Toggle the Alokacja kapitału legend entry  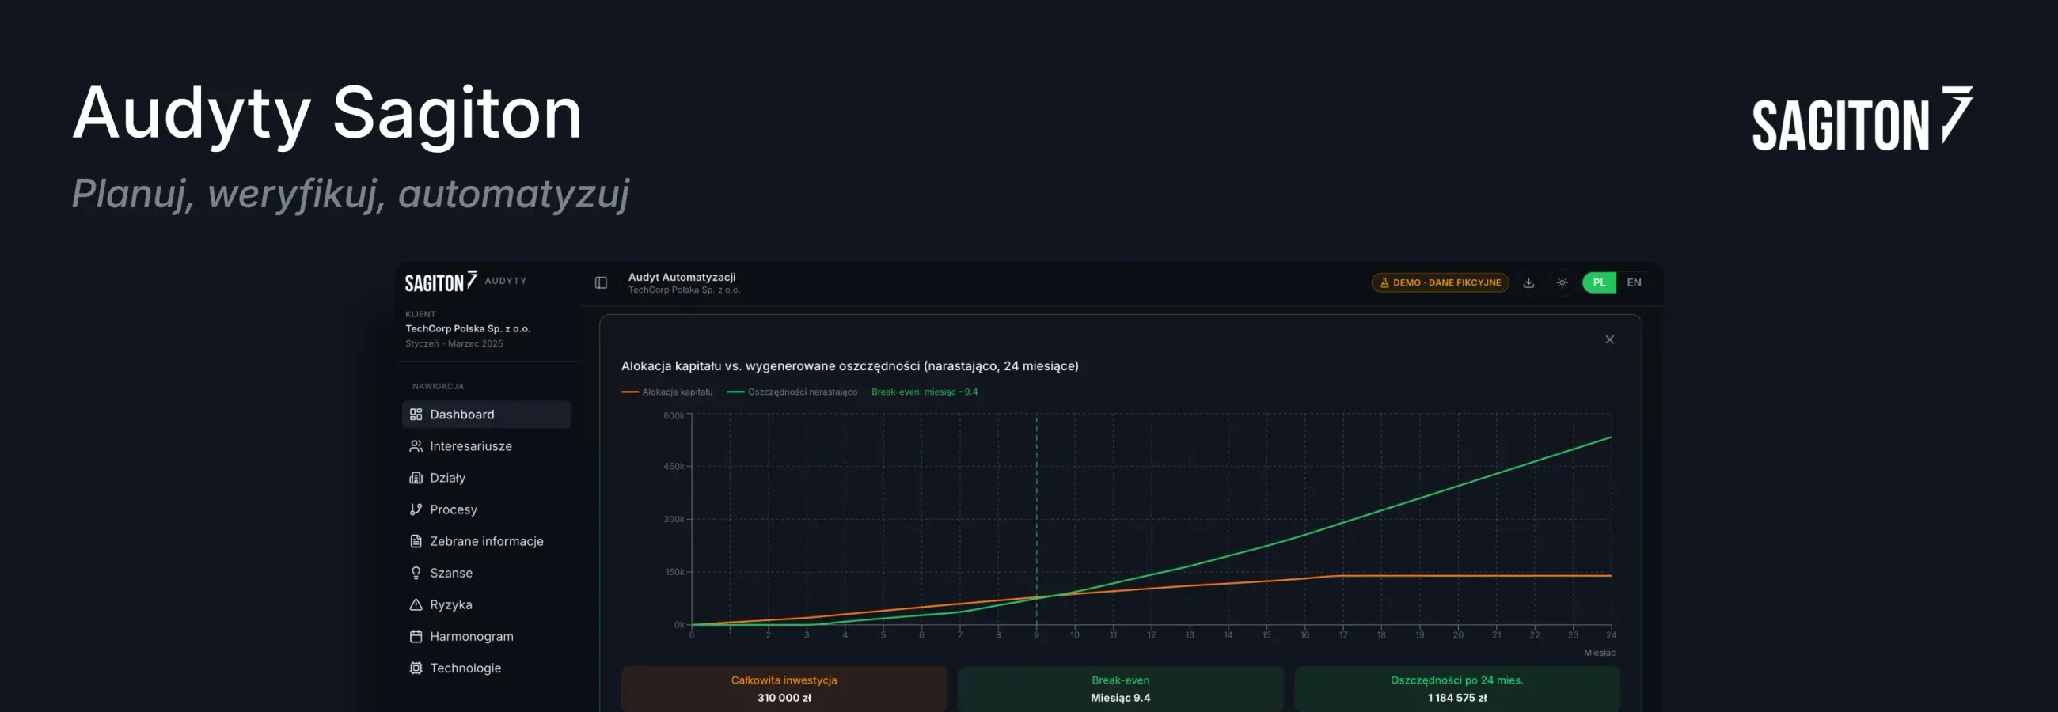pyautogui.click(x=667, y=392)
